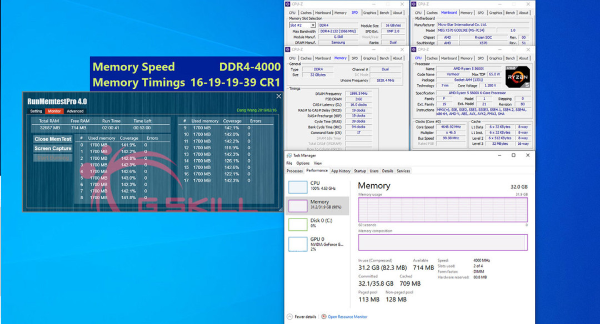Screen dimensions: 600x324
Task: Open Graphics tab in CPU-Z SPD window
Action: click(x=369, y=13)
